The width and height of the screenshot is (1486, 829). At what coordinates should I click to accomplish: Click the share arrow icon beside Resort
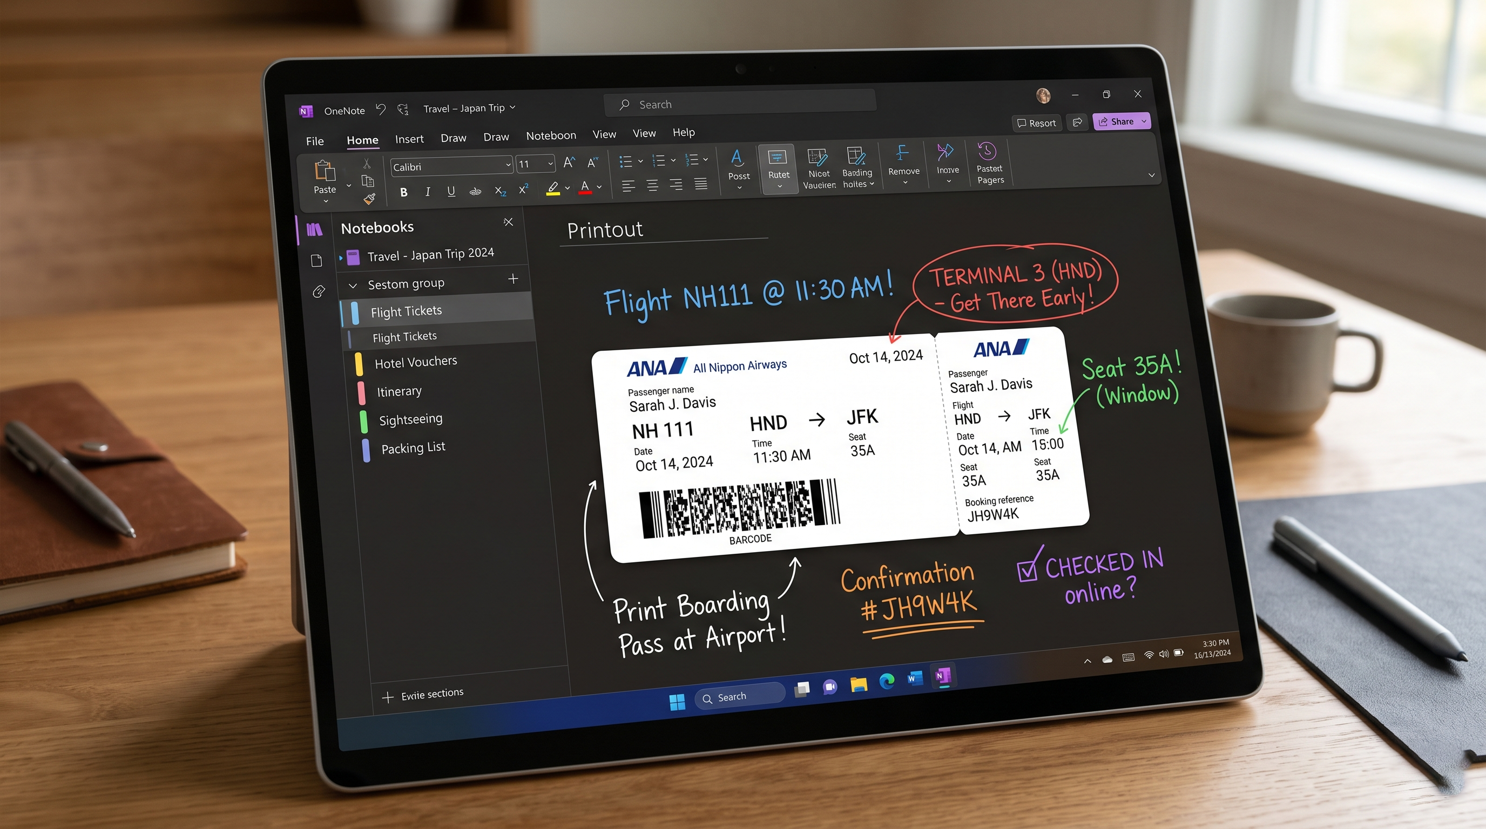coord(1077,121)
